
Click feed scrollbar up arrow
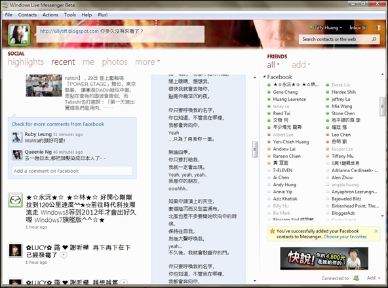pos(255,78)
